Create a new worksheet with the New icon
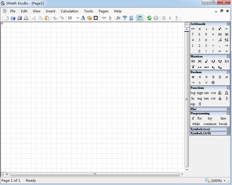 [6, 18]
